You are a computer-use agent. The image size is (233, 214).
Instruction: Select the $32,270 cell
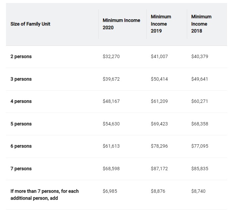pyautogui.click(x=111, y=56)
